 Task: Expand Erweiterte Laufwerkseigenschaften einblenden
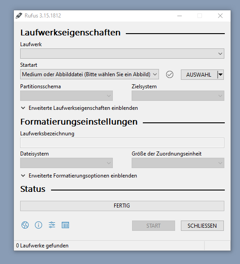pos(79,108)
